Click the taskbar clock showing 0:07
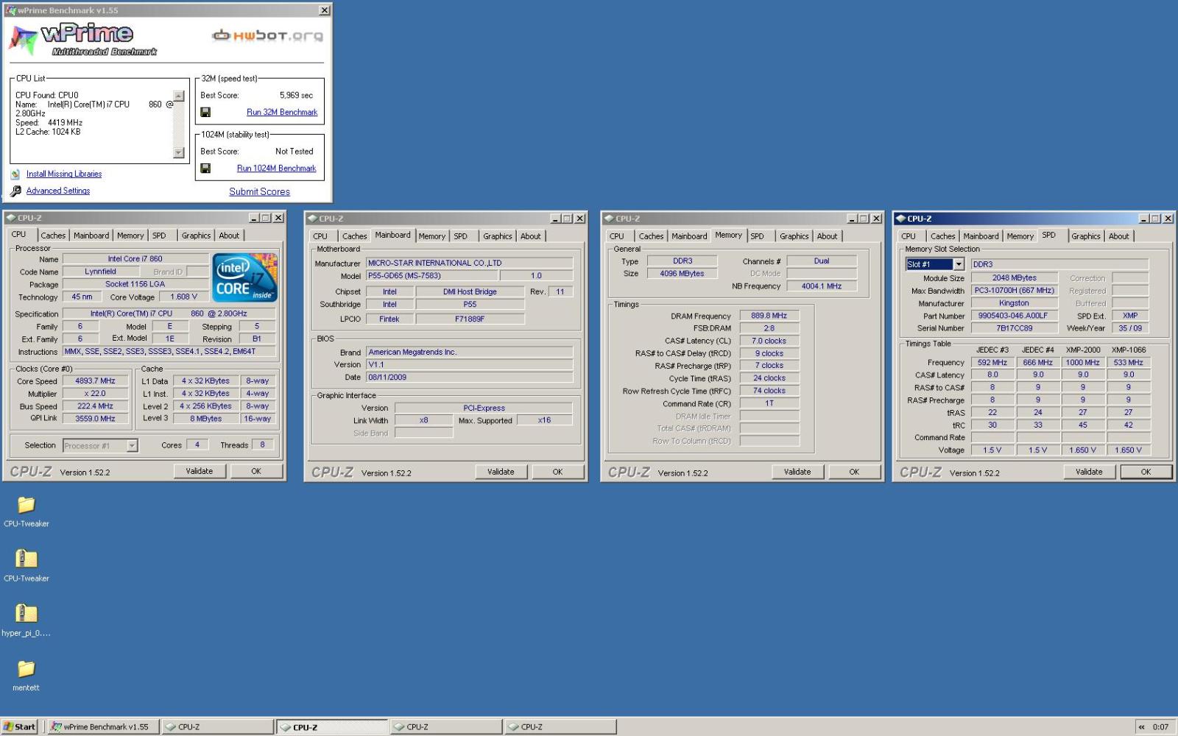 click(1161, 727)
